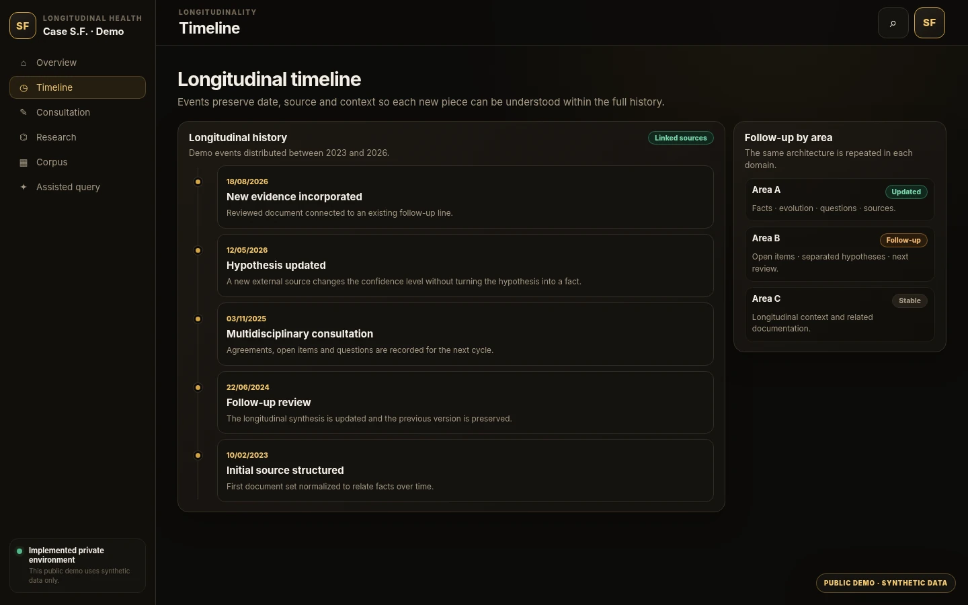The height and width of the screenshot is (605, 968).
Task: Open the Area B card title
Action: coord(766,239)
